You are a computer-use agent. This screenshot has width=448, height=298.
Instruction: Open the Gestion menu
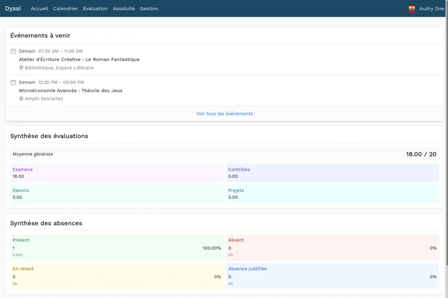tap(149, 8)
